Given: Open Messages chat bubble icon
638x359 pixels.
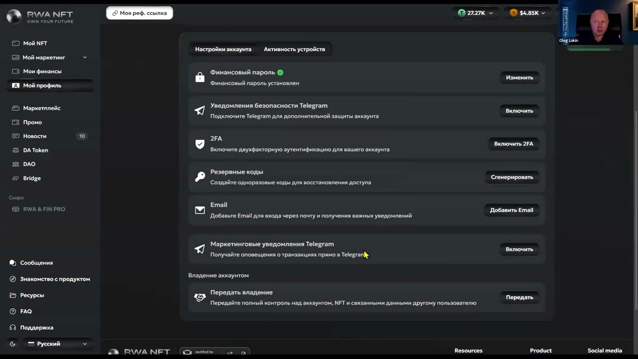Looking at the screenshot, I should 13,263.
